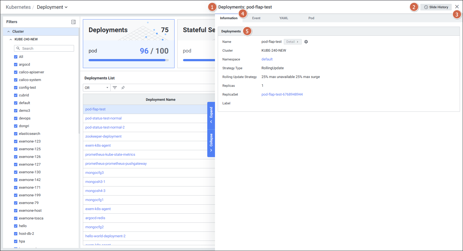Viewport: 463px width, 251px height.
Task: Uncheck the elasticsearch checkbox
Action: tap(16, 134)
